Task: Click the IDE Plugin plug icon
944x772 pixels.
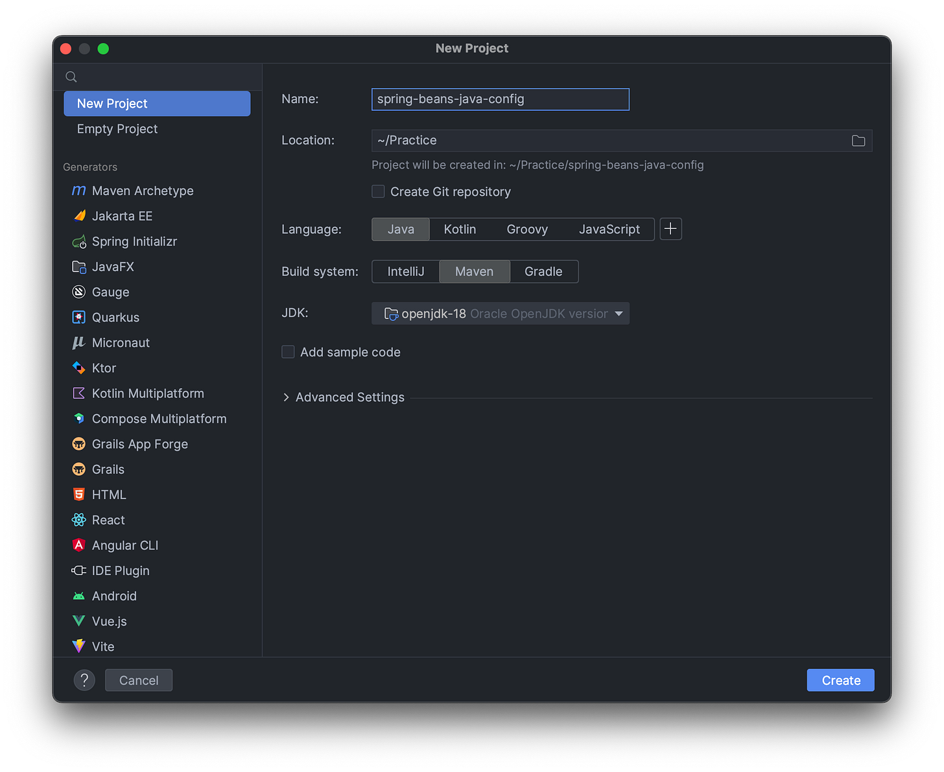Action: 79,570
